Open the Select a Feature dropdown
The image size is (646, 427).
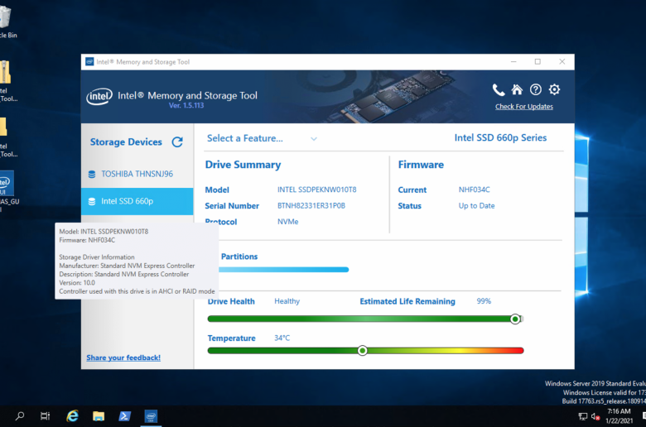[262, 138]
